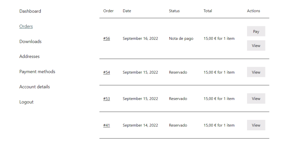
Task: Click View button for order #56
Action: tap(256, 46)
